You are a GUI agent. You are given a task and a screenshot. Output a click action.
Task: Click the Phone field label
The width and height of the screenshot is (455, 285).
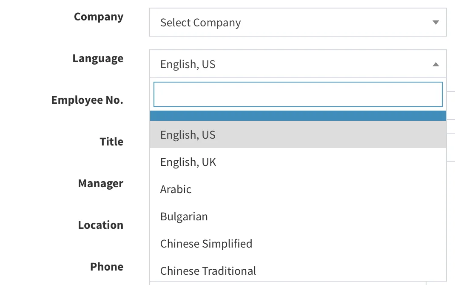pyautogui.click(x=107, y=267)
